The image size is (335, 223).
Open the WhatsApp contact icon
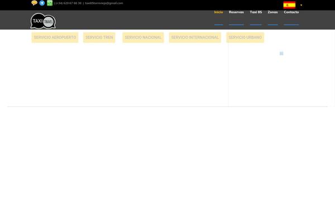(x=50, y=3)
